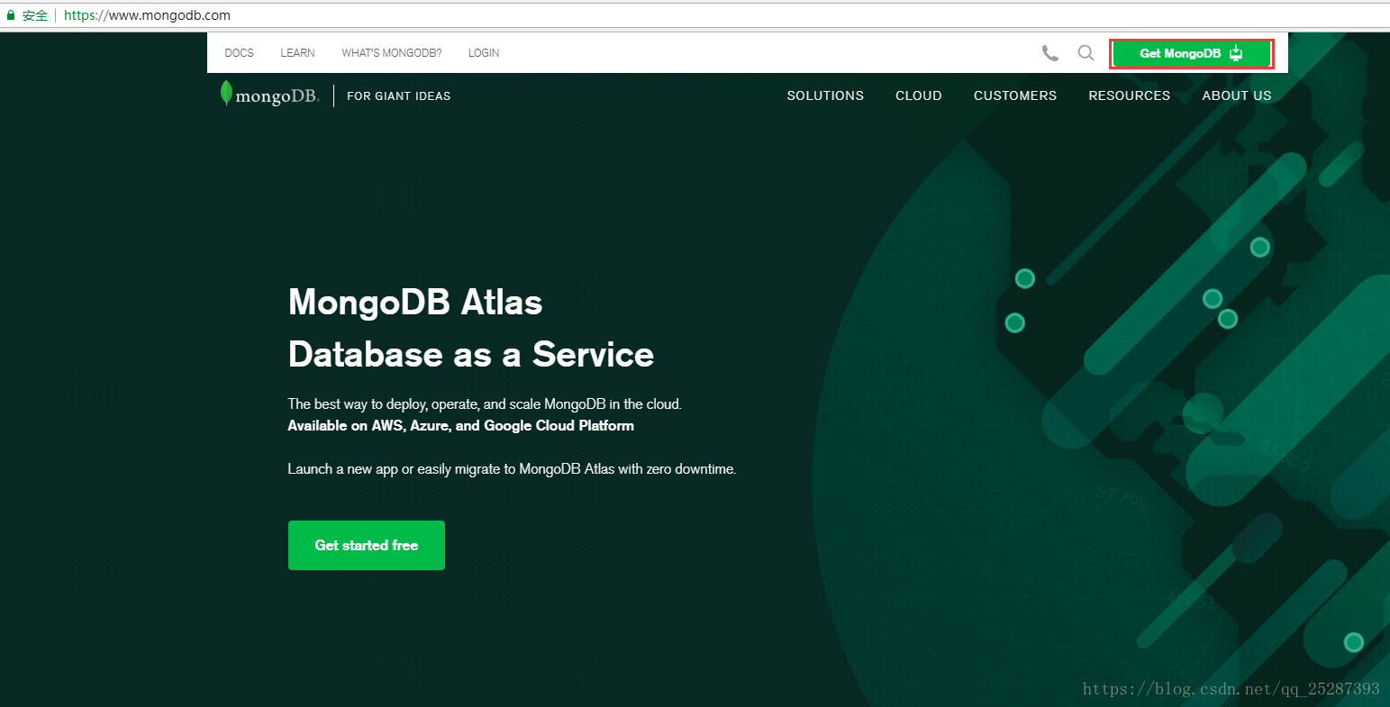Open the ABOUT US dropdown
The image size is (1390, 707).
point(1237,95)
